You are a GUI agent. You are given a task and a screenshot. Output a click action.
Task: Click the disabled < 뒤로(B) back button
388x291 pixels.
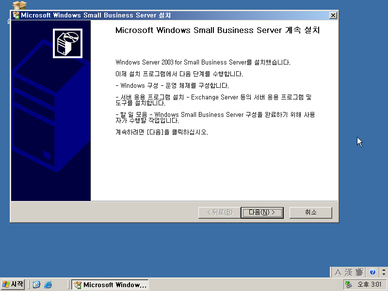(x=220, y=212)
